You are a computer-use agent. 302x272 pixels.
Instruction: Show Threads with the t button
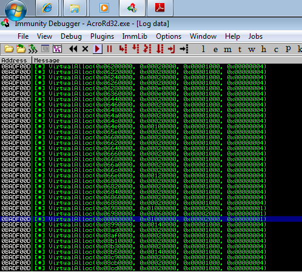tap(240, 49)
